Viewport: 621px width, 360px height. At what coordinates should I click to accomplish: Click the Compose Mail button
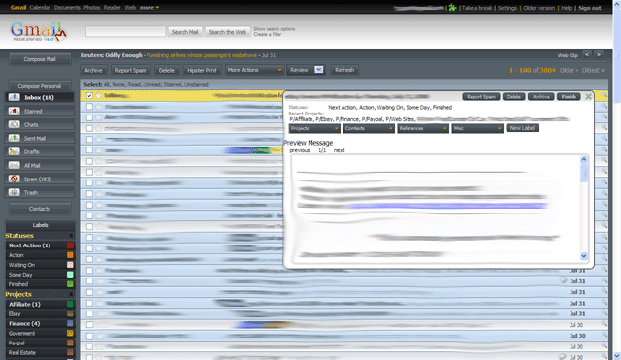40,59
